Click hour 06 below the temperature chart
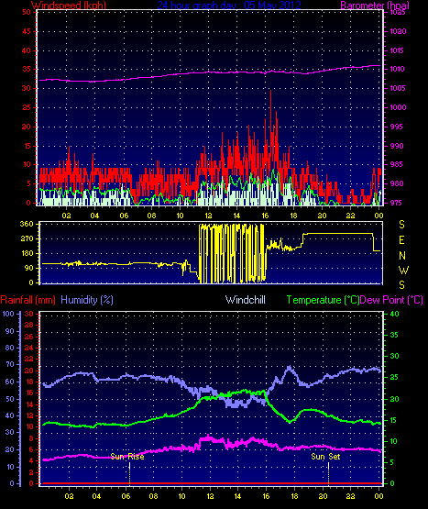 pos(126,496)
